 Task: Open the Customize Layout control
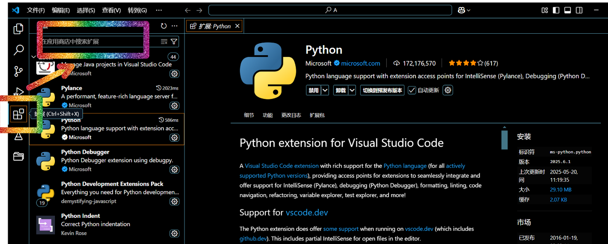pyautogui.click(x=545, y=10)
